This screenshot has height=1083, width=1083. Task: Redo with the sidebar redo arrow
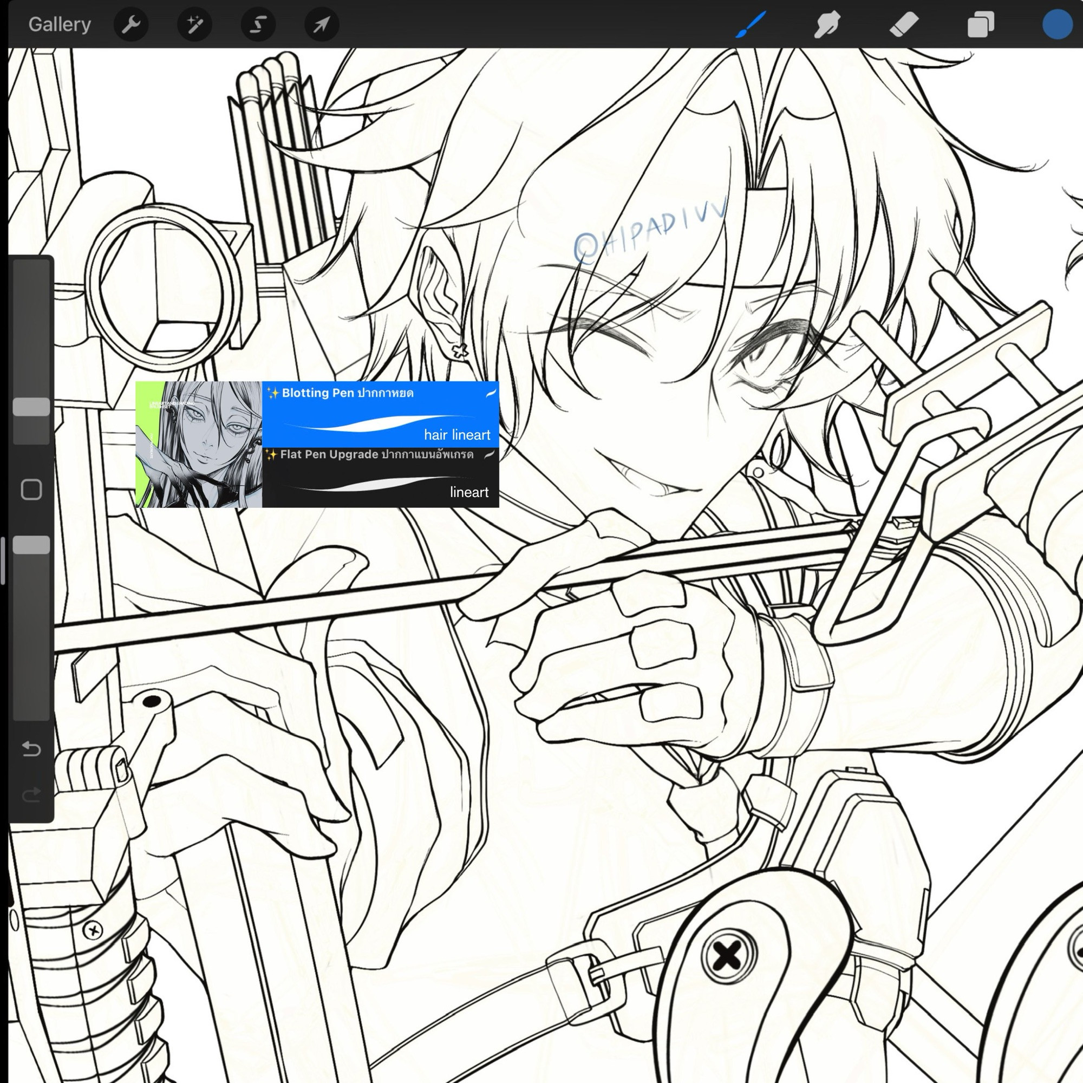(x=31, y=794)
